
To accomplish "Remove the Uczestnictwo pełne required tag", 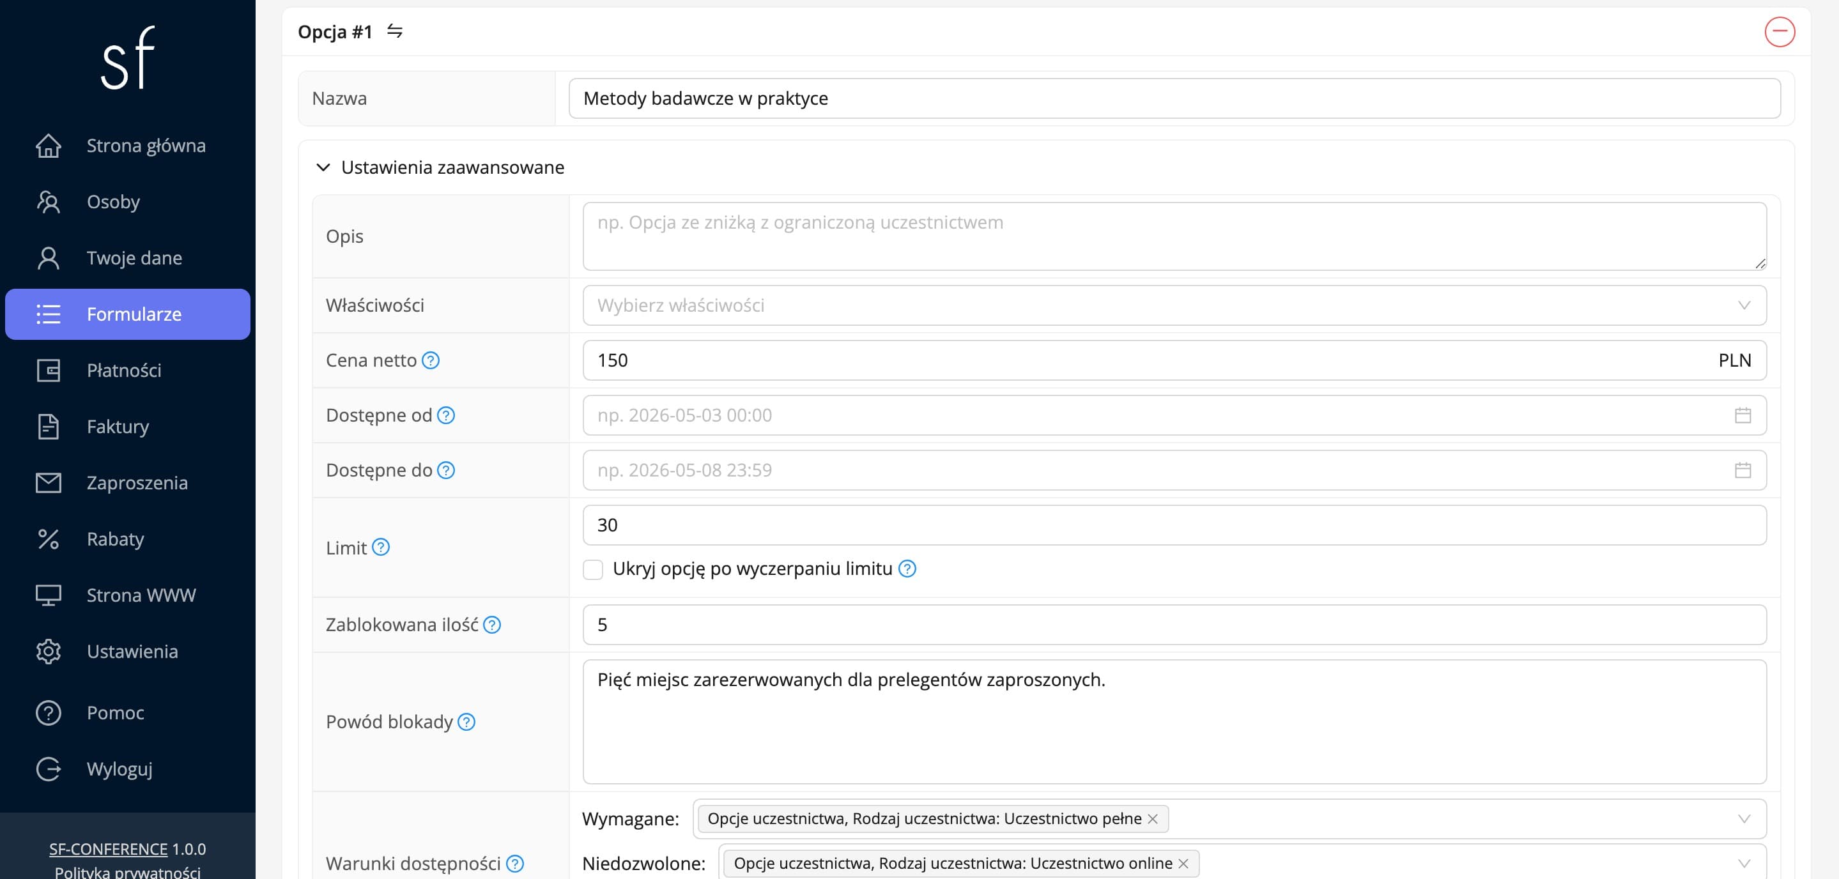I will tap(1153, 819).
